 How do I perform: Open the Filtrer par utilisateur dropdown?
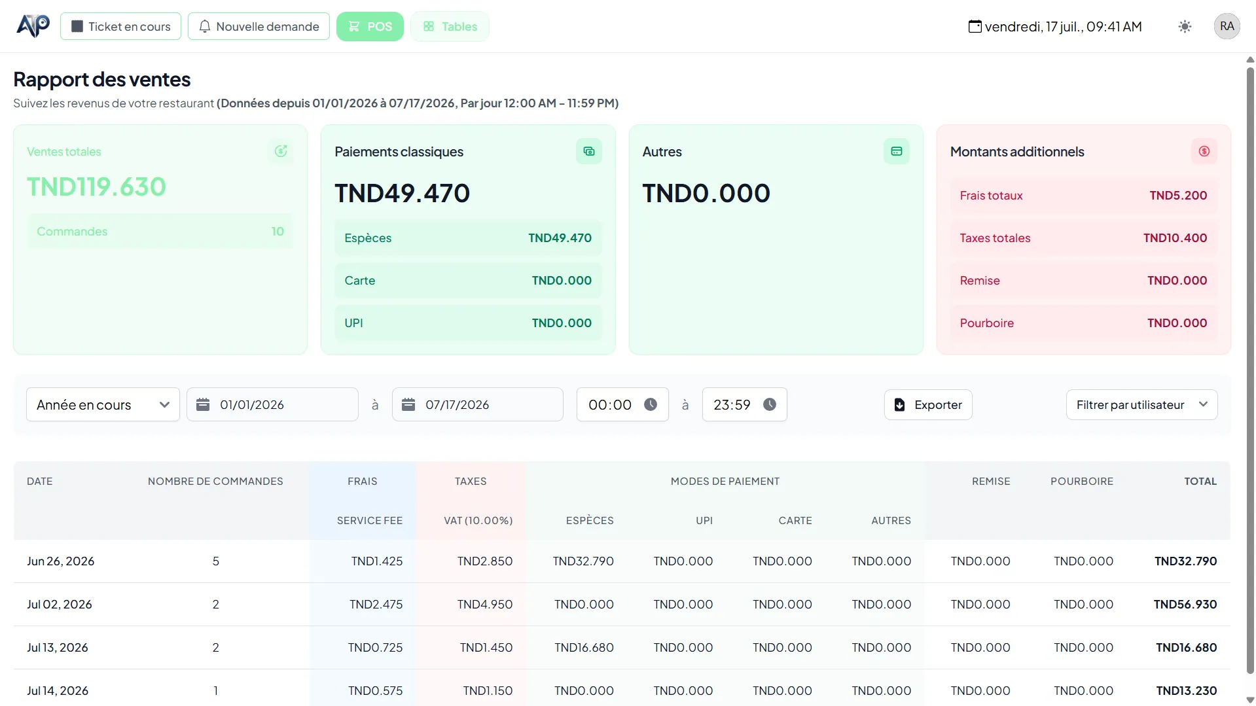click(1141, 405)
